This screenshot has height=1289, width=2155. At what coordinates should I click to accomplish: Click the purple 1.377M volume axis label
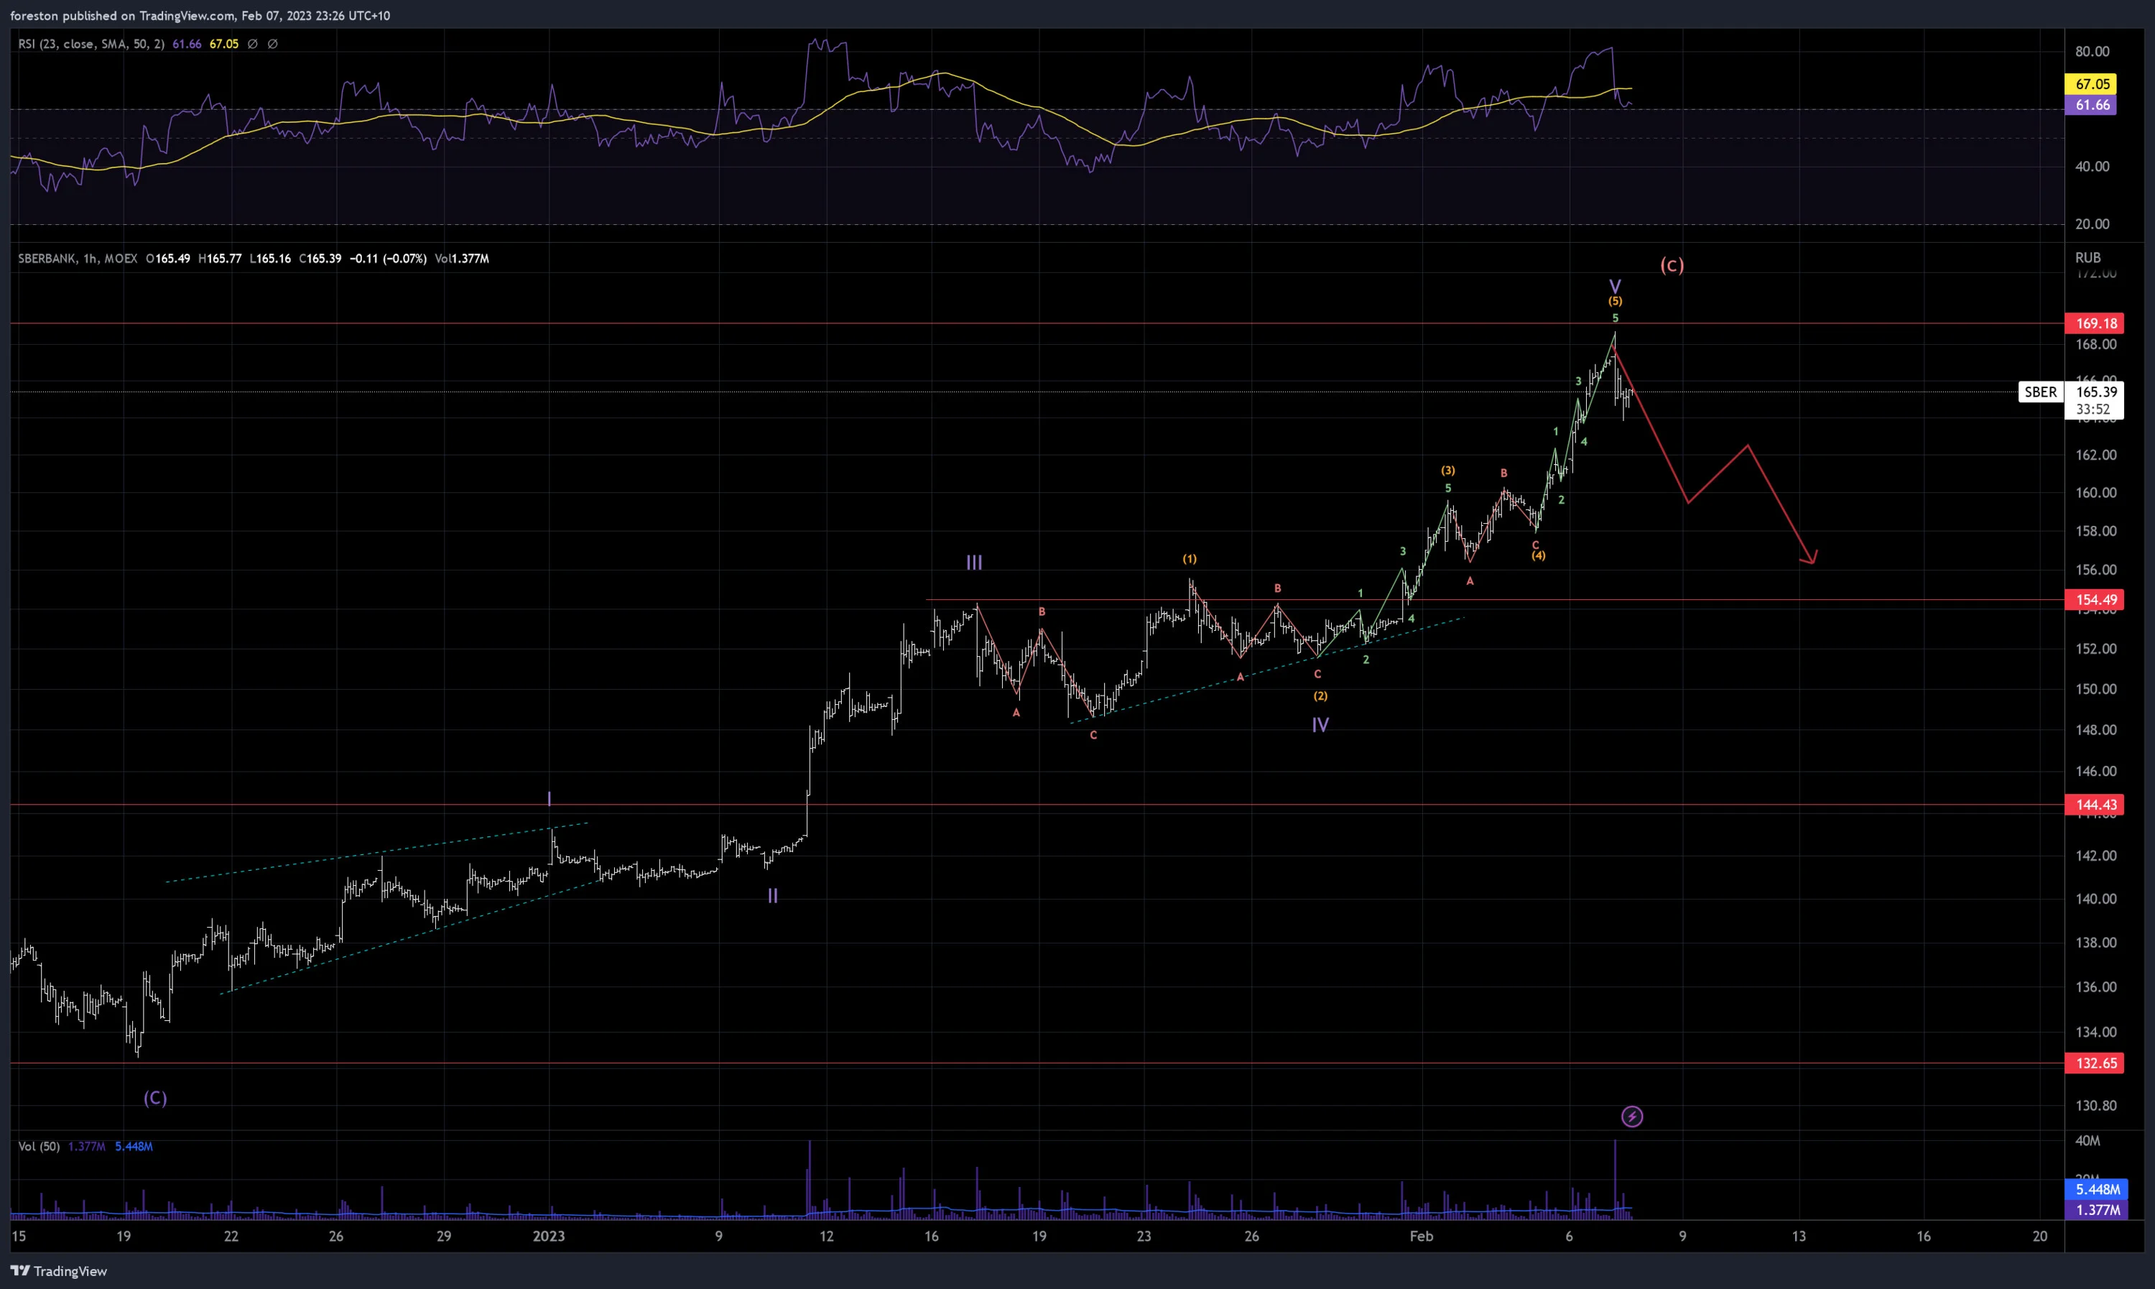[x=2096, y=1210]
